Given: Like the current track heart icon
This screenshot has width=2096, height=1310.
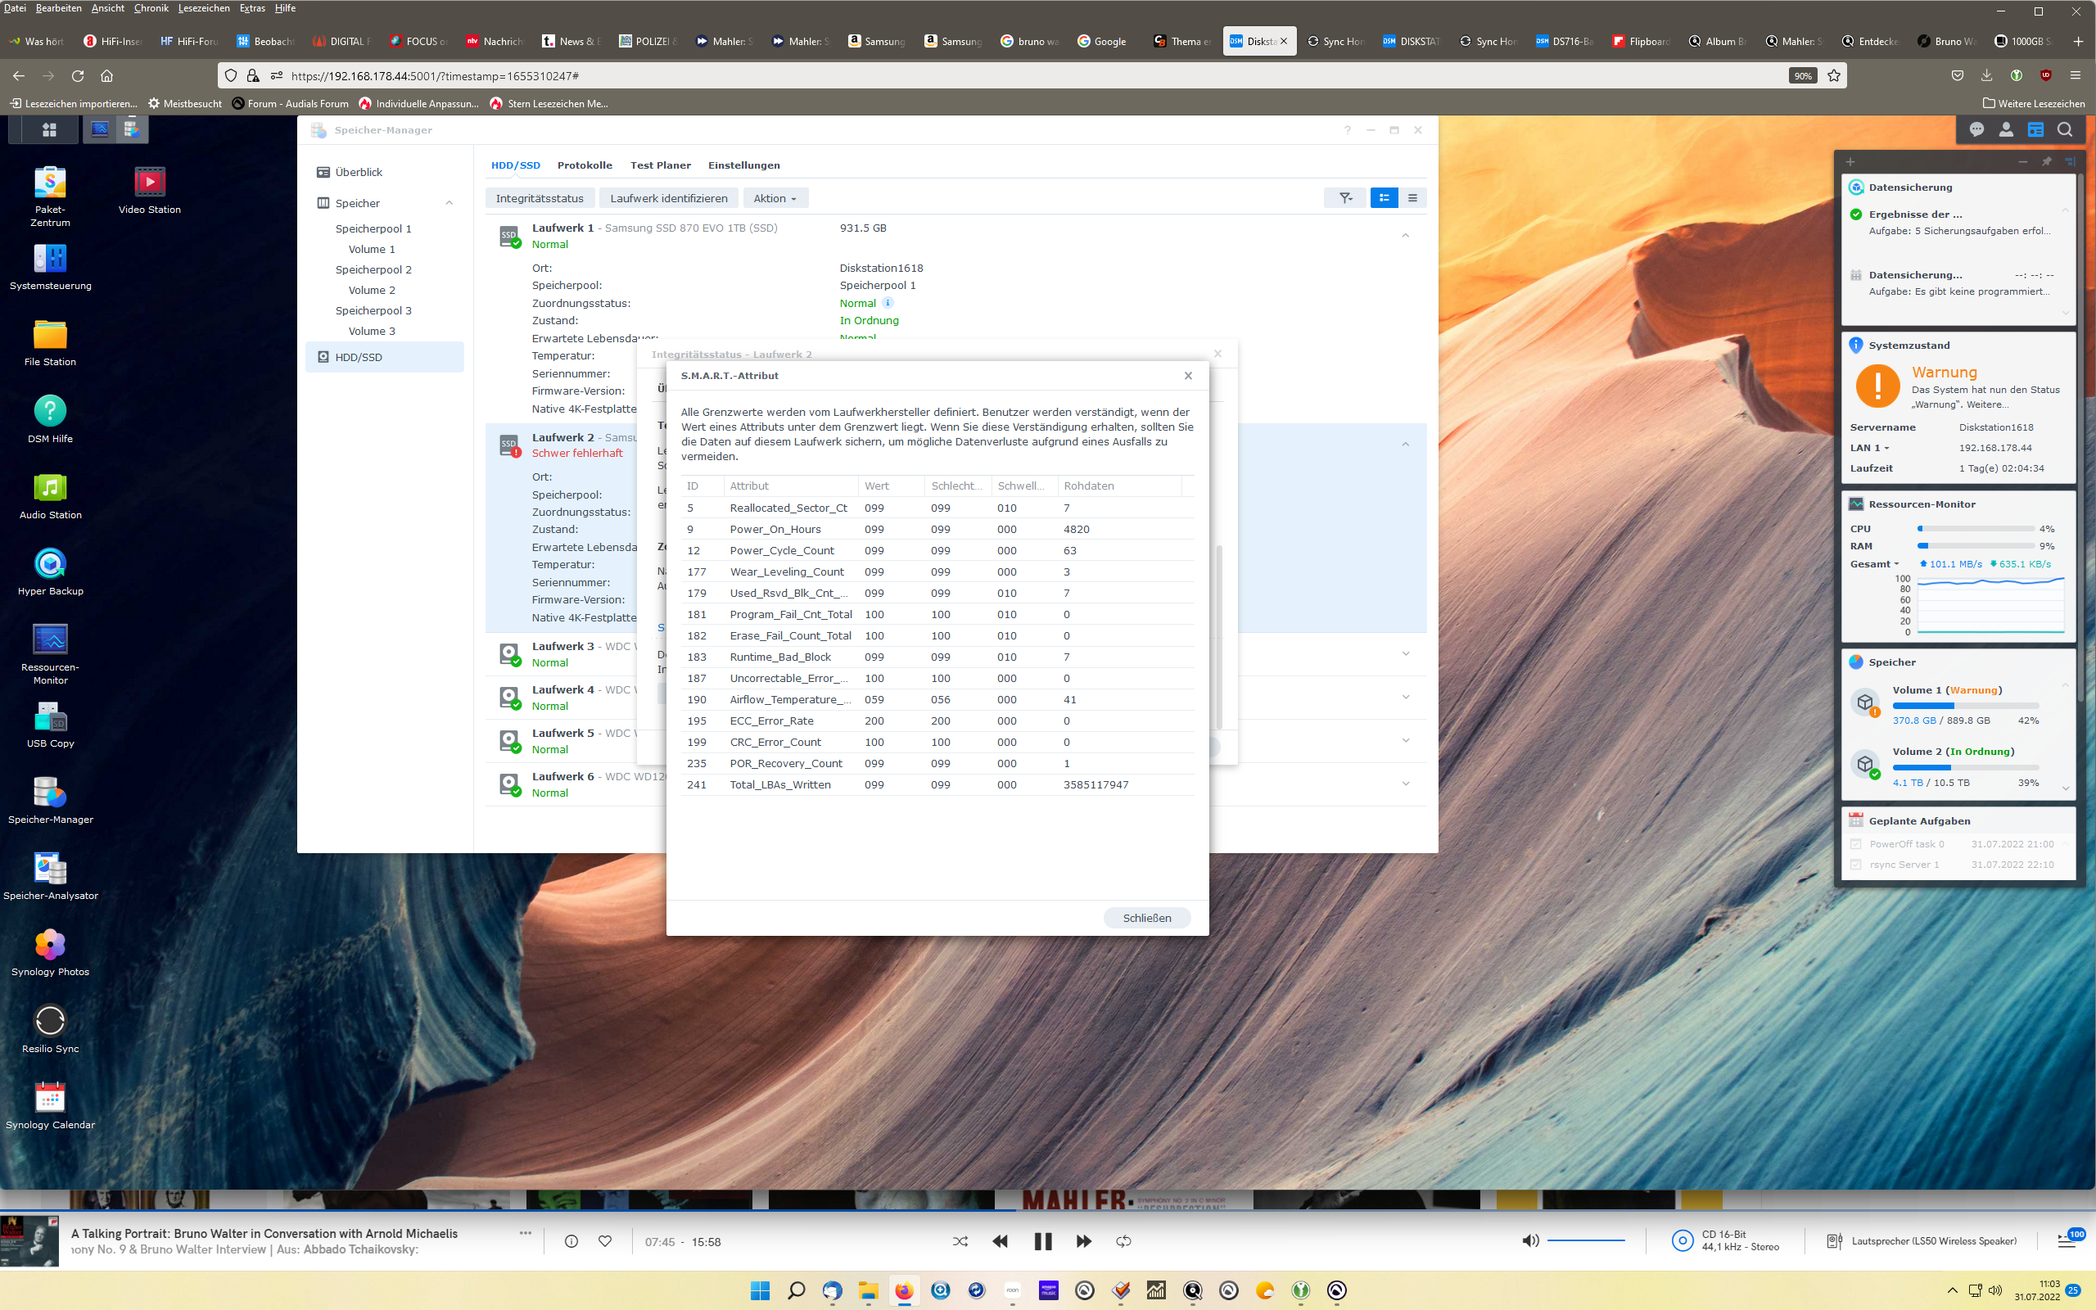Looking at the screenshot, I should point(605,1241).
